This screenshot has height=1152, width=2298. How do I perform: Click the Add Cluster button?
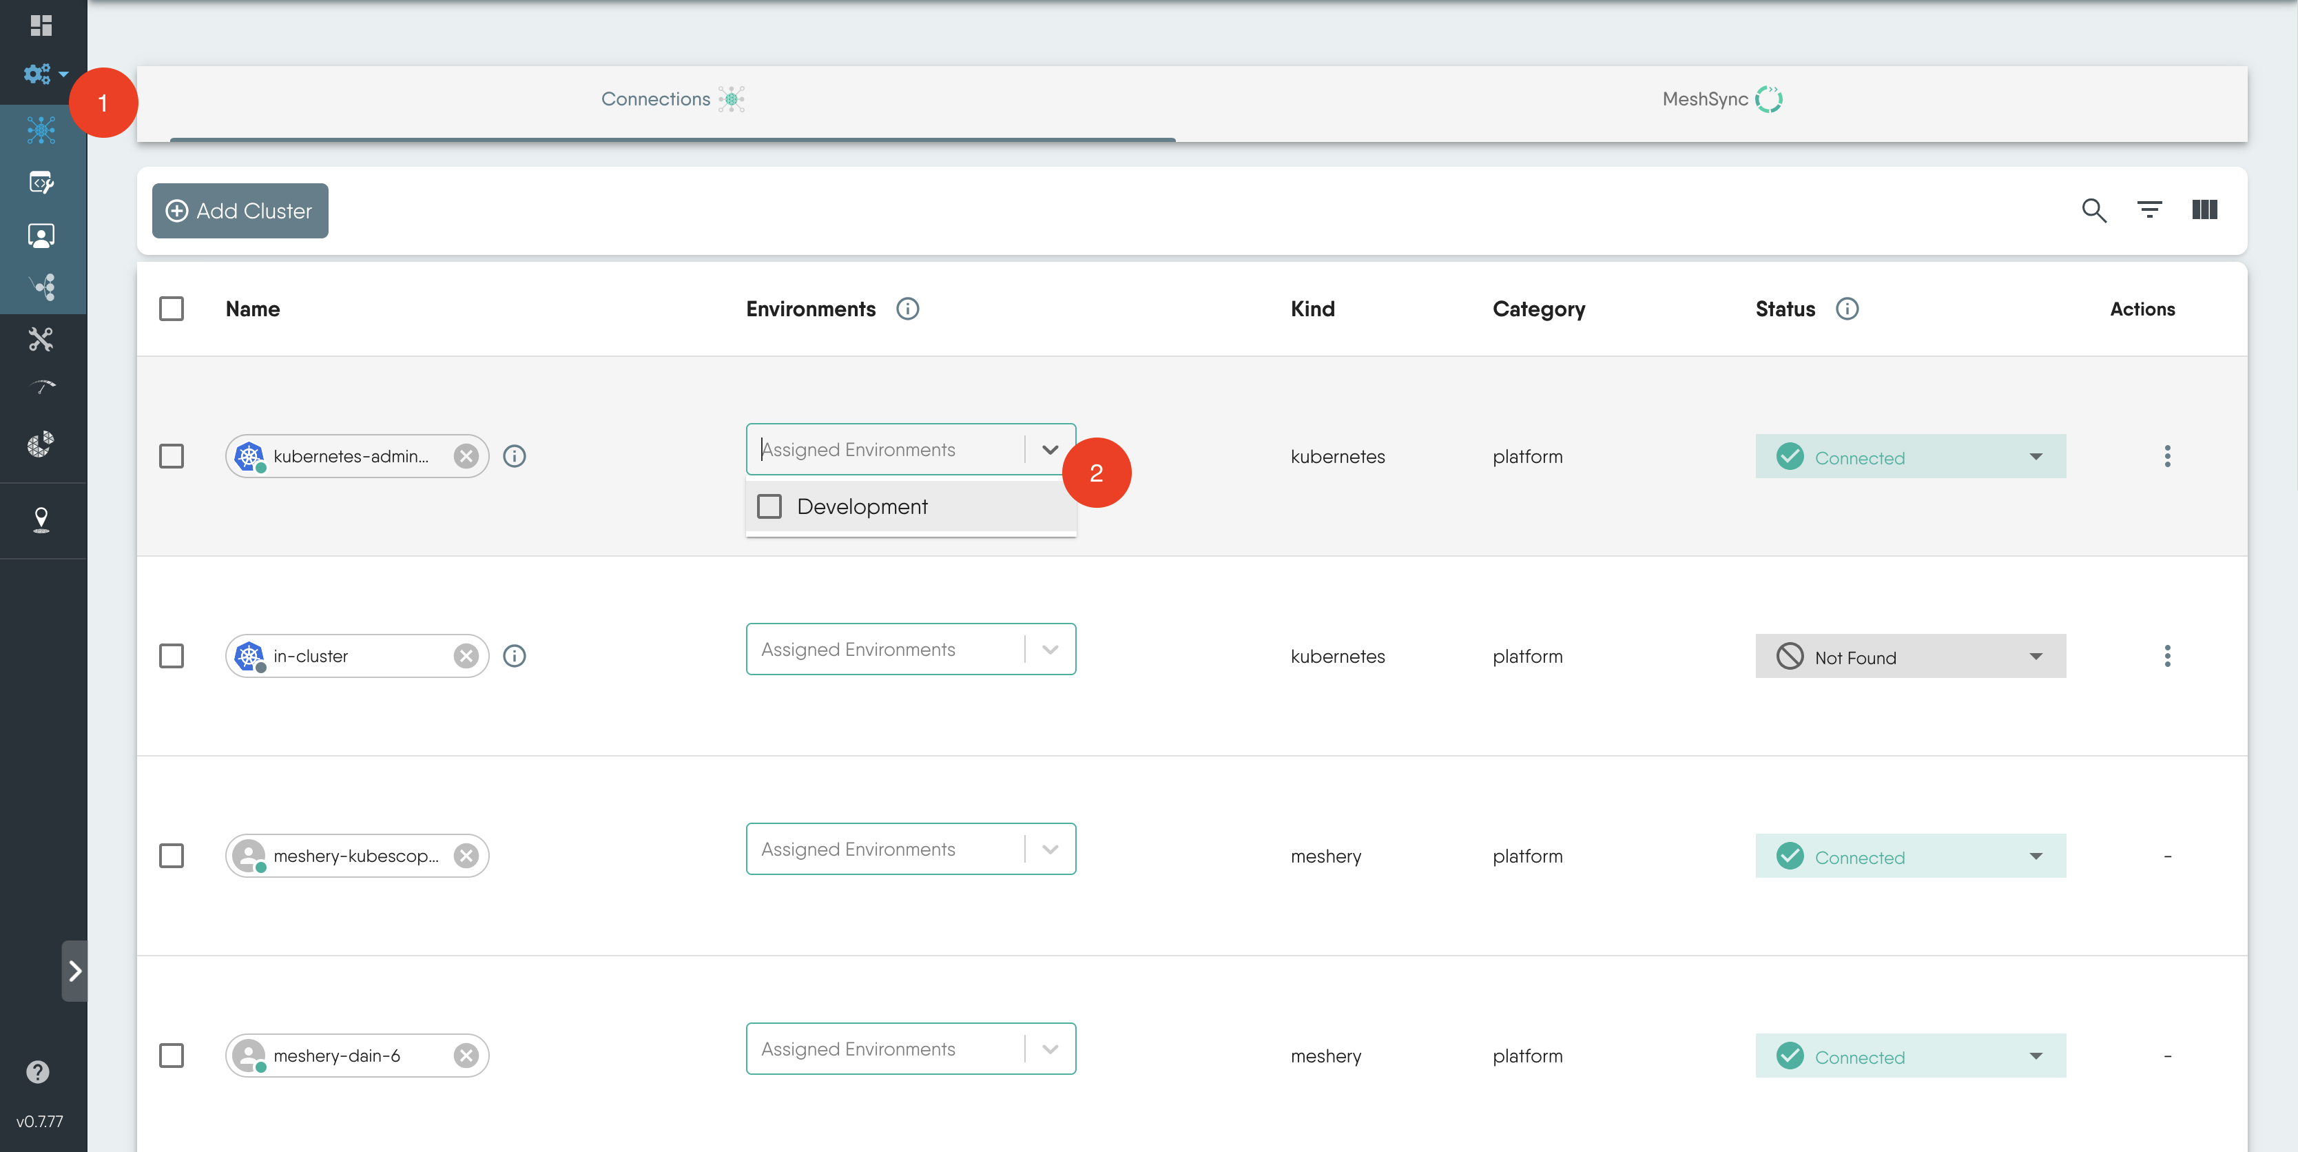[x=240, y=211]
